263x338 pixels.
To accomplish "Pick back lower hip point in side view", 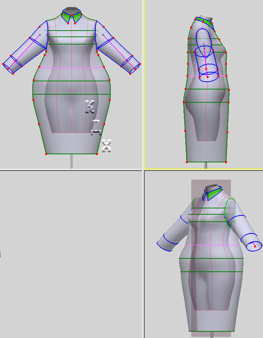I will [184, 102].
